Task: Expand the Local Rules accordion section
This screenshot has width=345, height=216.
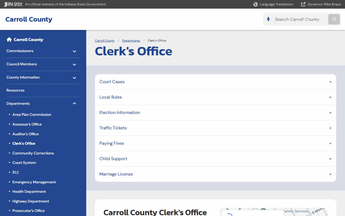Action: (x=216, y=97)
